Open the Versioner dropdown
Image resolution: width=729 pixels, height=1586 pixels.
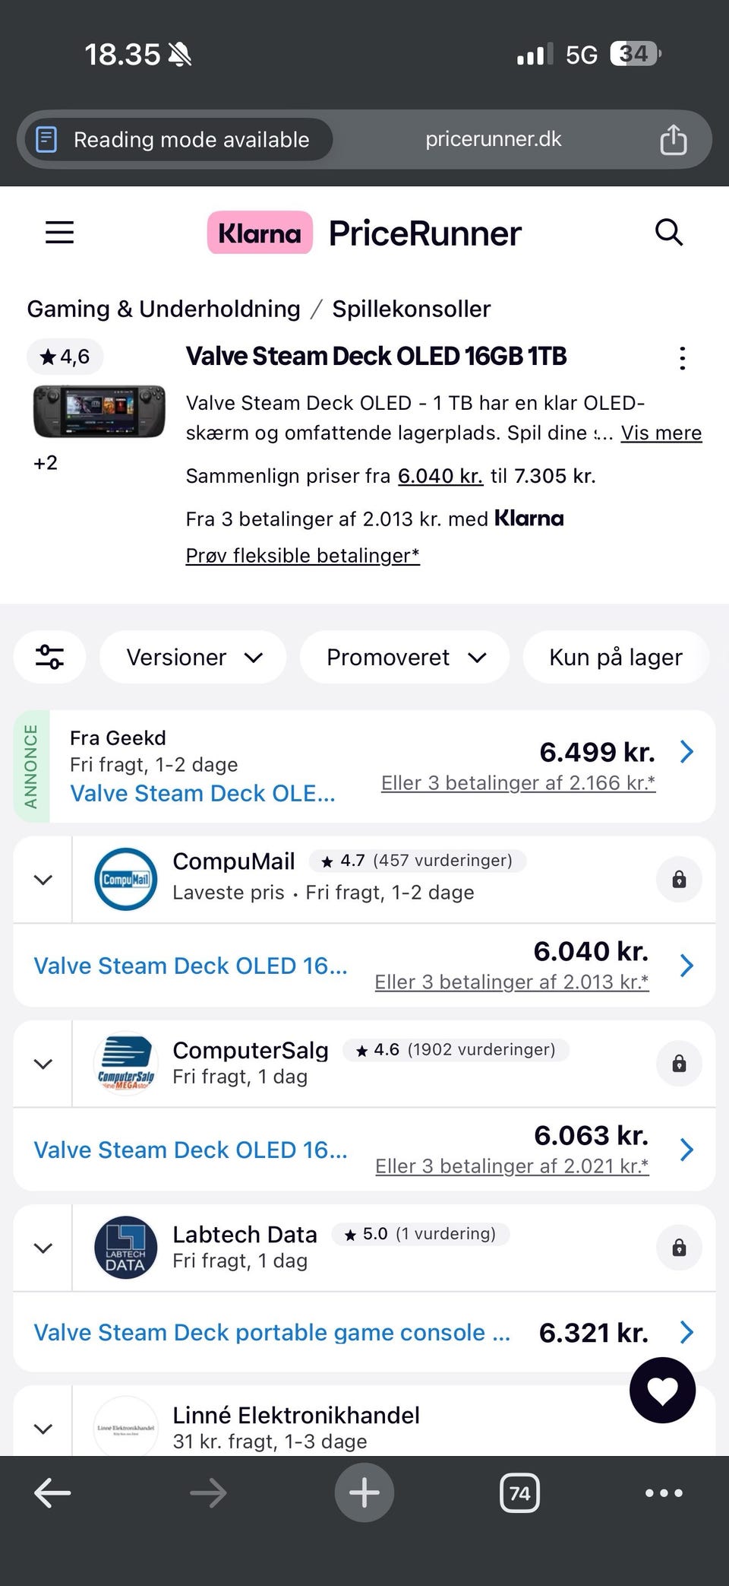(x=193, y=657)
